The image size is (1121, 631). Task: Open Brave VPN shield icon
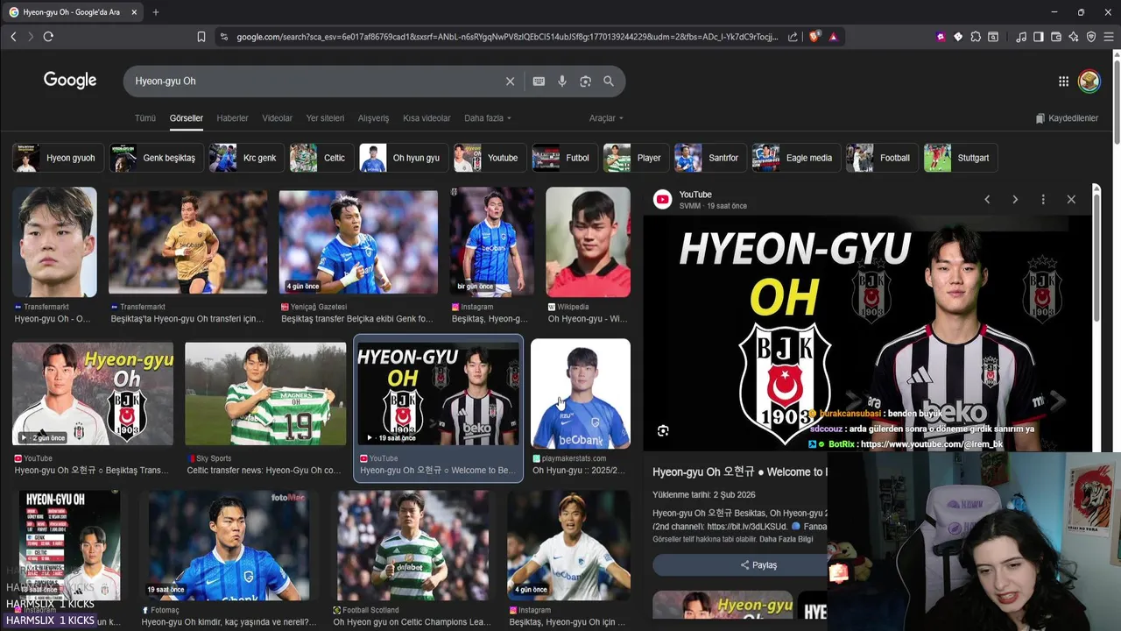click(1091, 37)
